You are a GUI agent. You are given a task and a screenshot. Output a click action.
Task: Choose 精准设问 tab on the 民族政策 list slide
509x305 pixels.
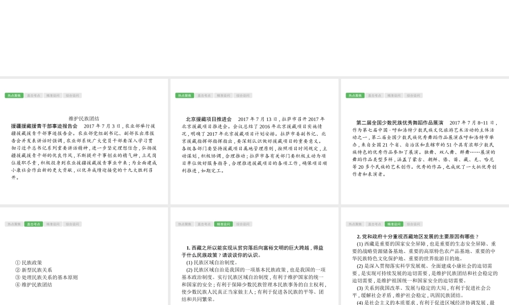pyautogui.click(x=53, y=224)
